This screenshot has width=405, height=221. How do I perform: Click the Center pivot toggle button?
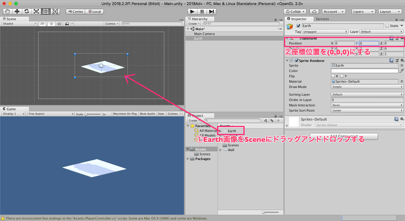tap(75, 12)
